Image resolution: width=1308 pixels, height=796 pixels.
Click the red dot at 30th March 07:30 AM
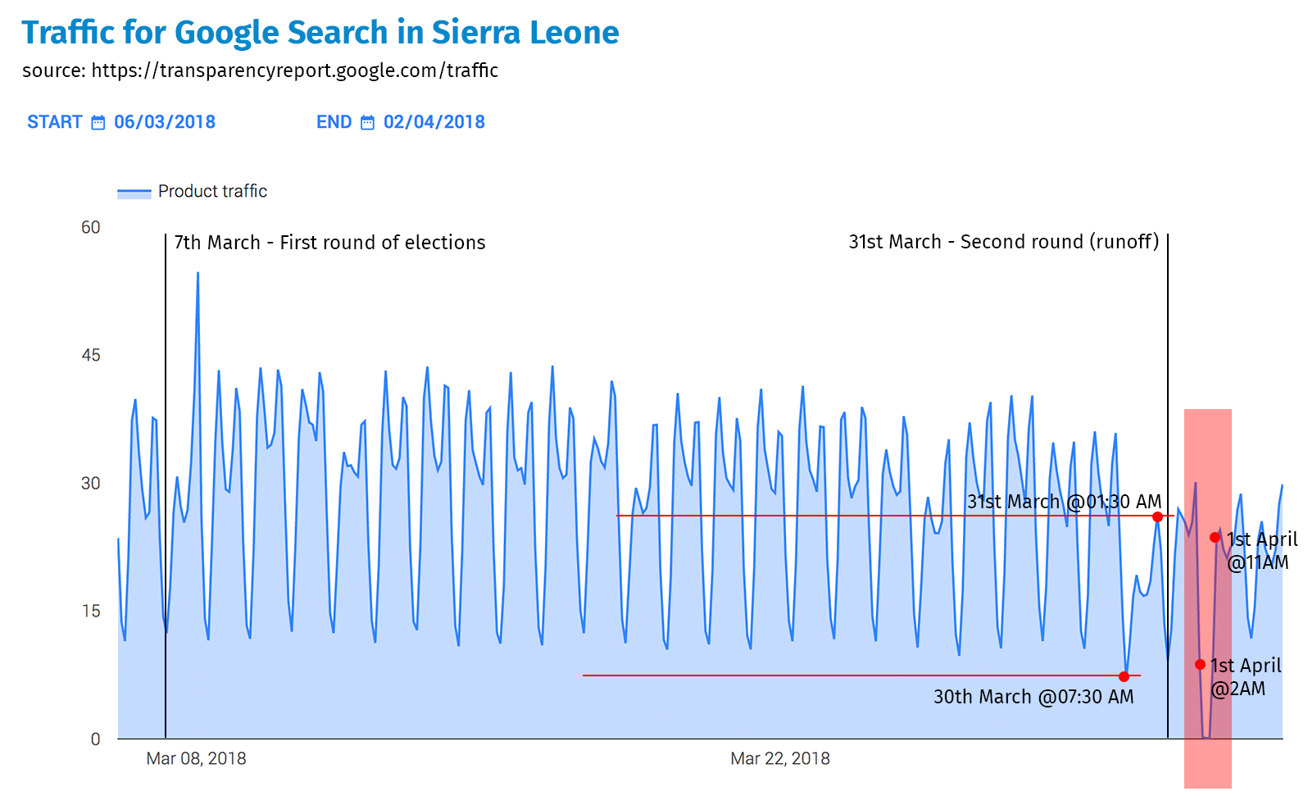click(x=1124, y=676)
